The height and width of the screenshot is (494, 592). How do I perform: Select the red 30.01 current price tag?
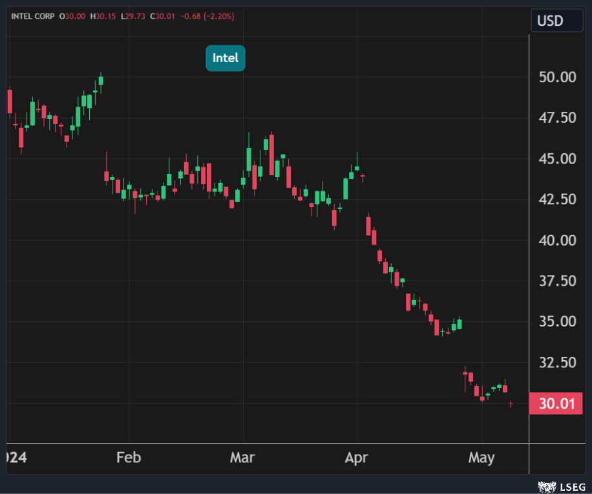(556, 404)
